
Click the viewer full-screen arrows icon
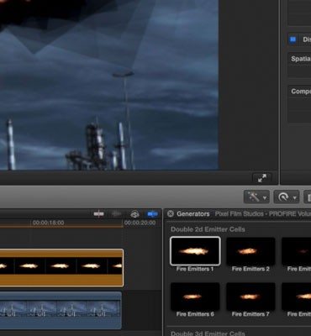262,178
